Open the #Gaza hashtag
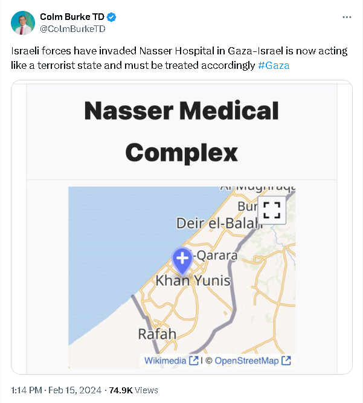The image size is (363, 403). 274,65
